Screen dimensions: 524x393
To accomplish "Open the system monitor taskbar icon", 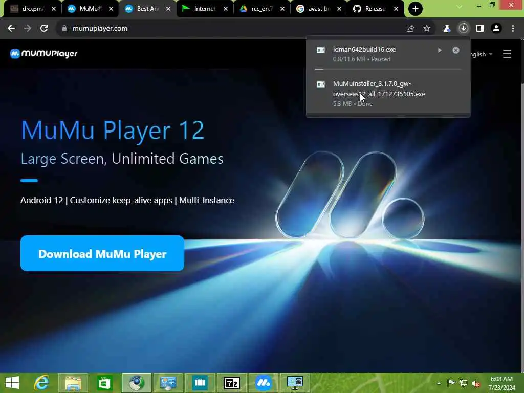I will coord(295,383).
